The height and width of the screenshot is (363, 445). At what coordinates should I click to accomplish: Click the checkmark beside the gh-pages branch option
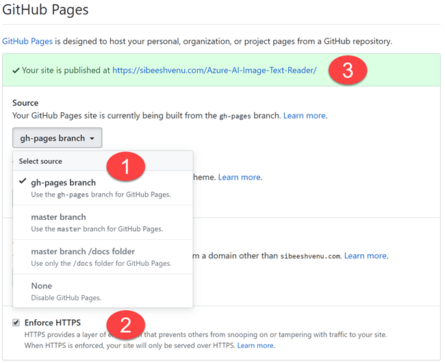point(23,181)
